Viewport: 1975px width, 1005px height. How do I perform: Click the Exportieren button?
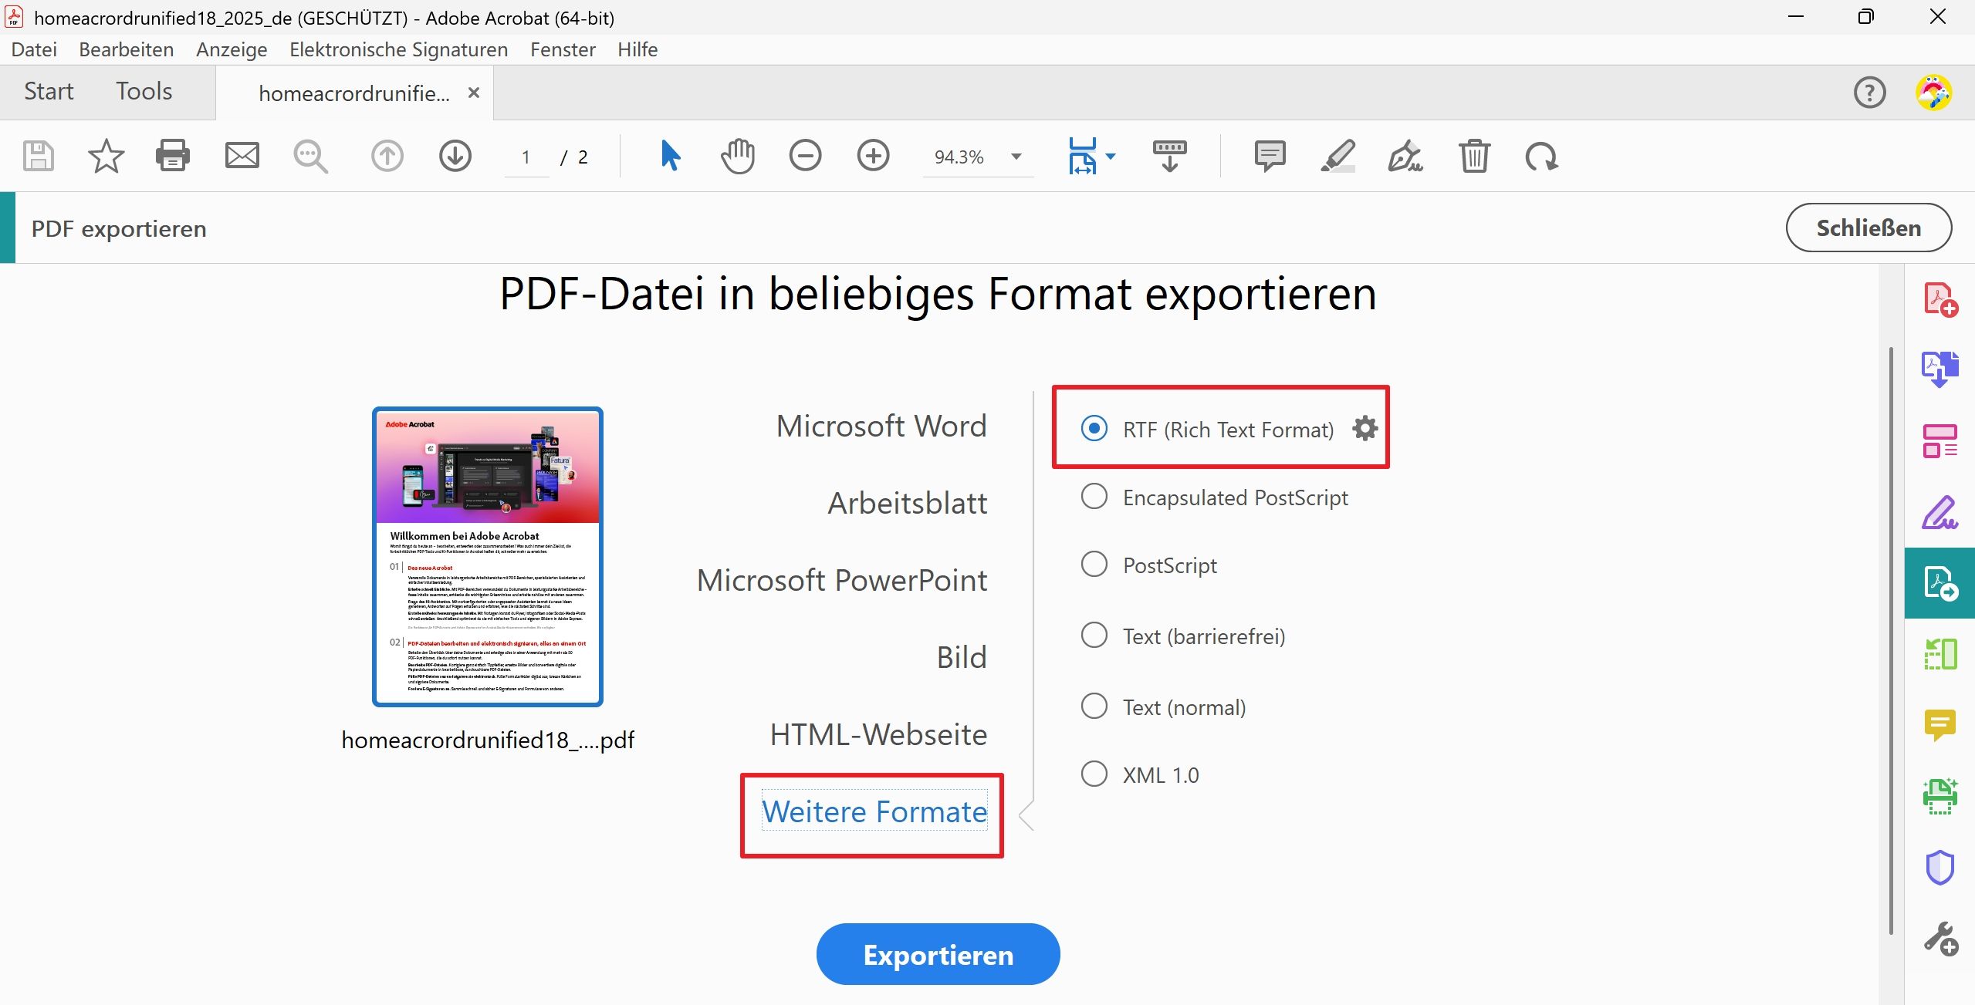pyautogui.click(x=938, y=954)
